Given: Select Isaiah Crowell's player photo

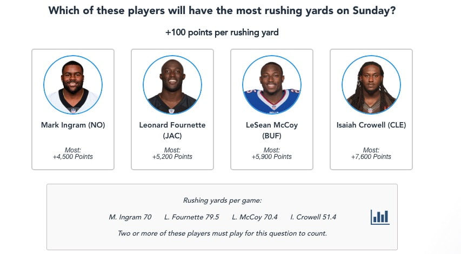Looking at the screenshot, I should pos(371,85).
